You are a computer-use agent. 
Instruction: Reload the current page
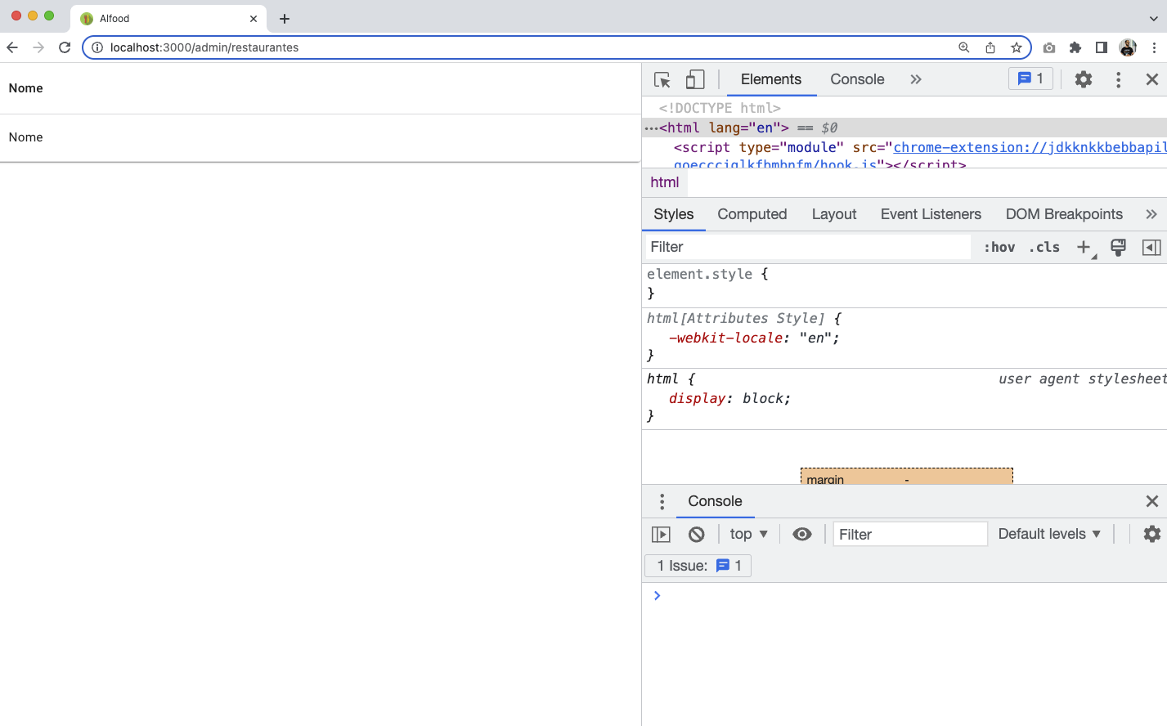pos(65,47)
